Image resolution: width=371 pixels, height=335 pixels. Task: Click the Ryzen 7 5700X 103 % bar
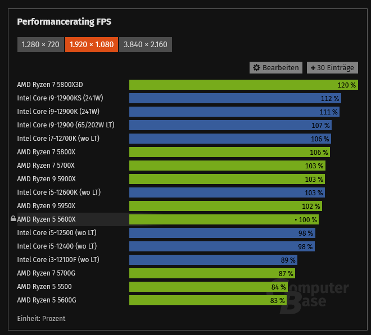[228, 166]
